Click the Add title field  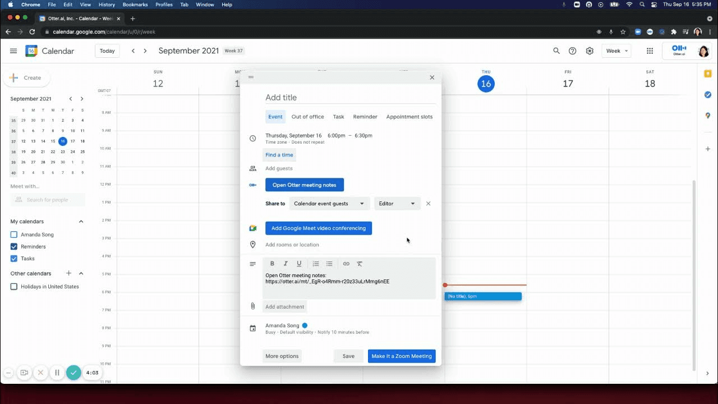tap(351, 98)
